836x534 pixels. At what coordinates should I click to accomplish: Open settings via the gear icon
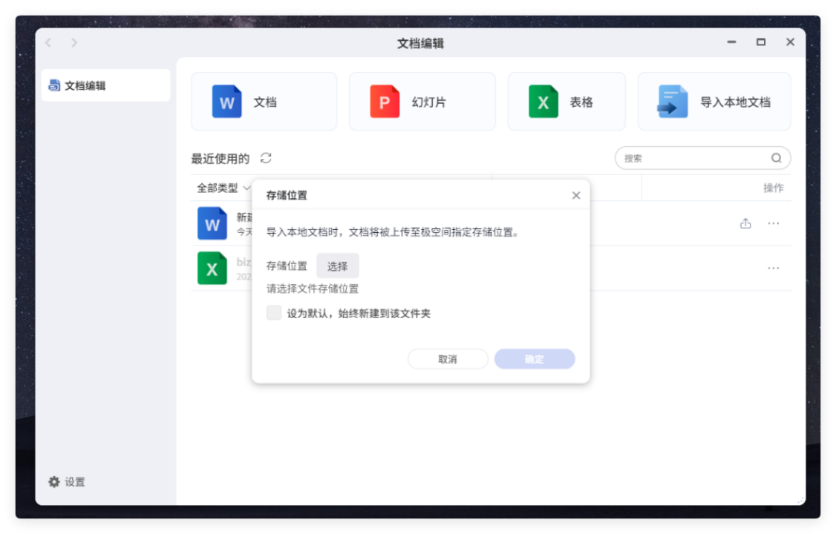click(x=54, y=482)
